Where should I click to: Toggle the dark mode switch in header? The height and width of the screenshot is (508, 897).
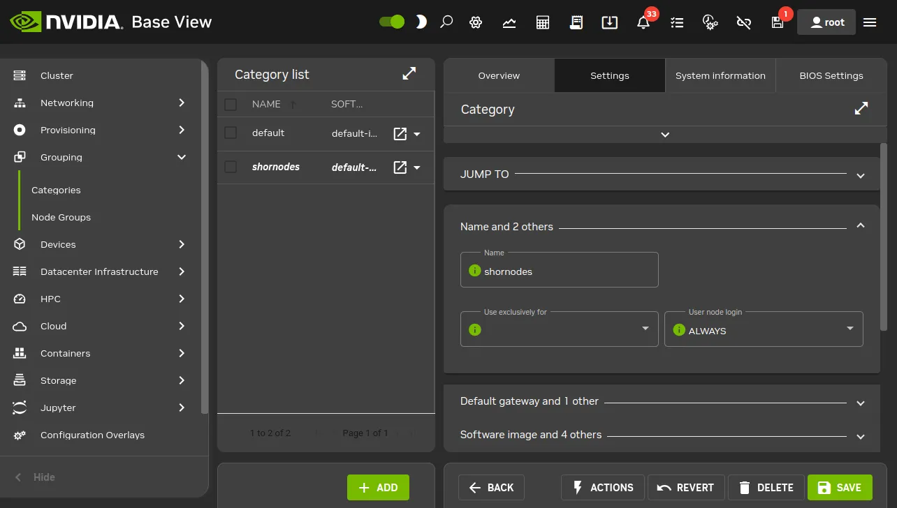(x=392, y=22)
